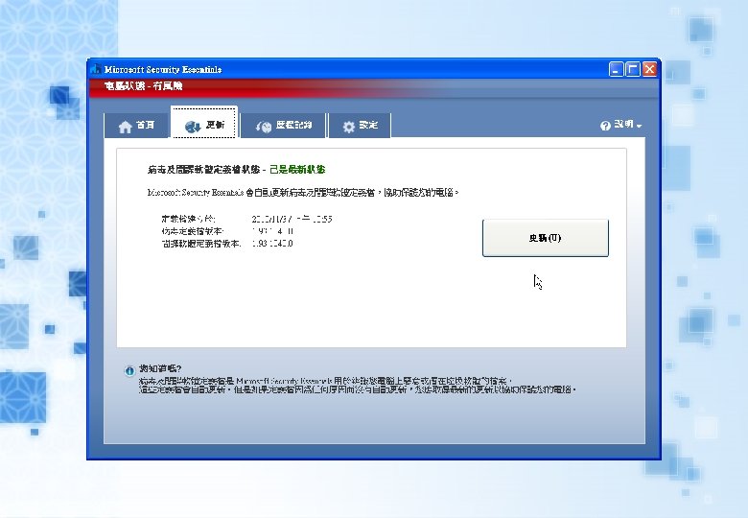Minimize the Security Essentials window
This screenshot has height=518, width=748.
click(616, 69)
